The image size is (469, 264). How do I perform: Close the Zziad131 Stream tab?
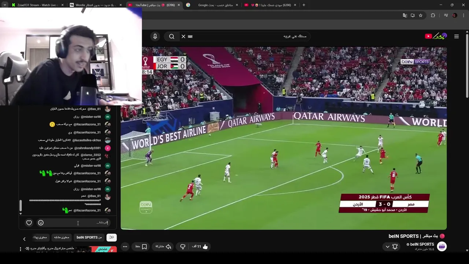pyautogui.click(x=62, y=5)
